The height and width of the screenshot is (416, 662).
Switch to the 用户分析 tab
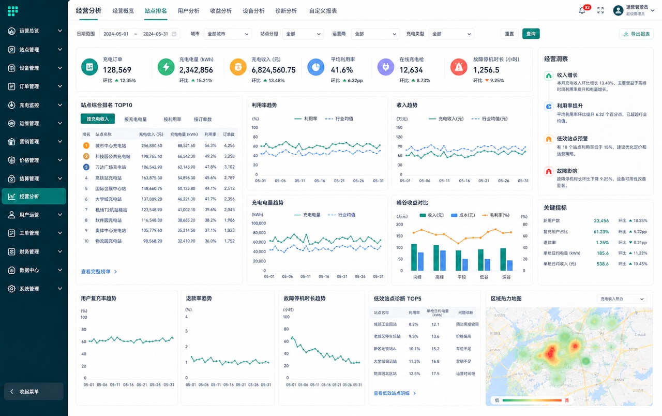(x=188, y=11)
